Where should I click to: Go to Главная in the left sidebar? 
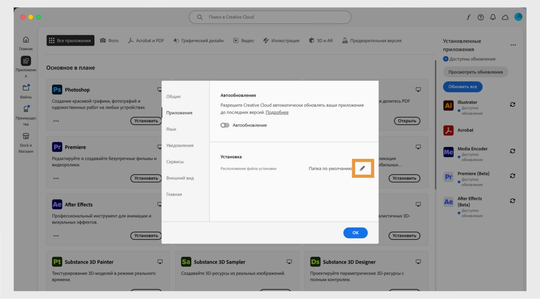coord(26,43)
